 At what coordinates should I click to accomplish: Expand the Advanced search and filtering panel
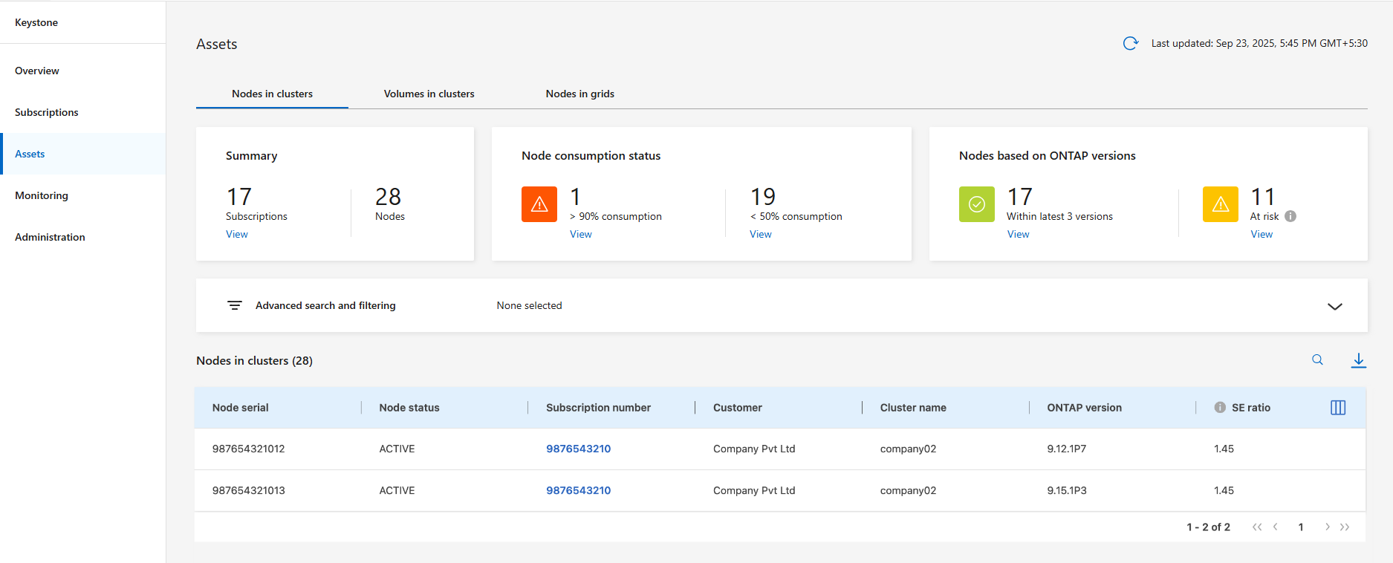pos(1334,306)
